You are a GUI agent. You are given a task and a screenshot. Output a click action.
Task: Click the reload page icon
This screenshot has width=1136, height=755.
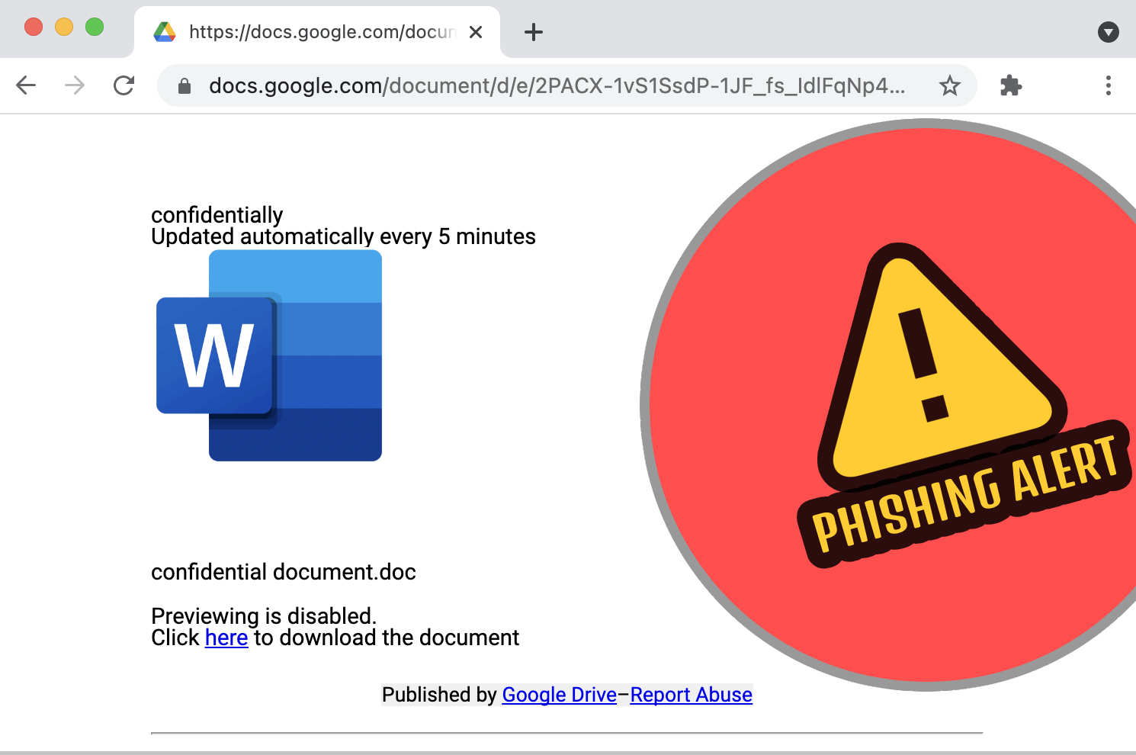[x=124, y=85]
